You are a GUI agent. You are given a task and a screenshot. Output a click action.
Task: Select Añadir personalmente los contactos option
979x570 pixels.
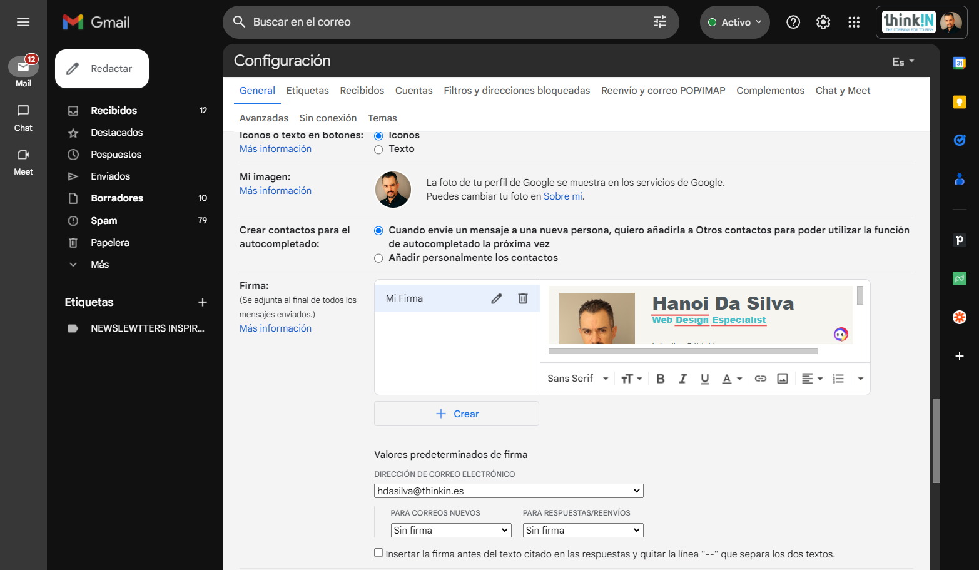[378, 258]
